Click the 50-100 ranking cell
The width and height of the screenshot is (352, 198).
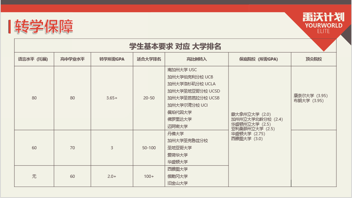(x=149, y=148)
